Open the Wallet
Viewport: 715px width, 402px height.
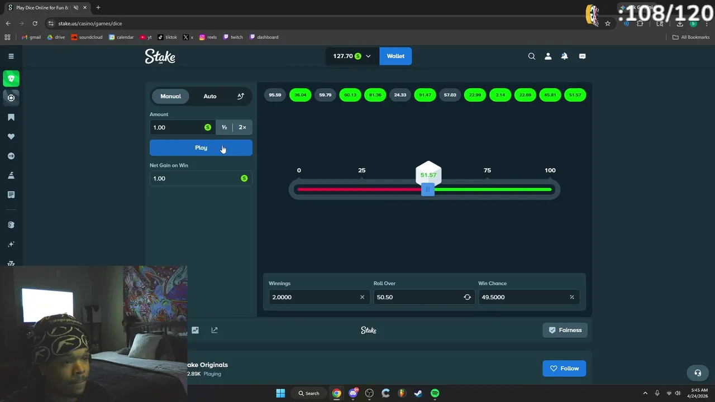click(395, 56)
